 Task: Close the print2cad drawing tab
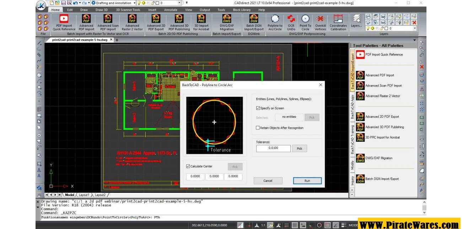coord(111,40)
